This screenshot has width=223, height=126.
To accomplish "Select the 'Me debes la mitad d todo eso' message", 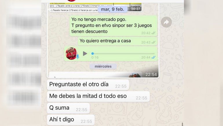I will 98,96.
